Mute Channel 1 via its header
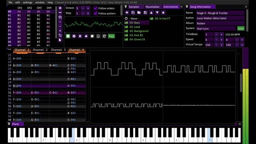 tap(22, 50)
